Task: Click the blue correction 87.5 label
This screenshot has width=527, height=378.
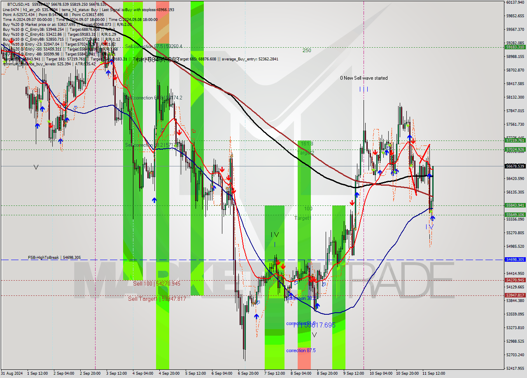Action: click(x=301, y=350)
